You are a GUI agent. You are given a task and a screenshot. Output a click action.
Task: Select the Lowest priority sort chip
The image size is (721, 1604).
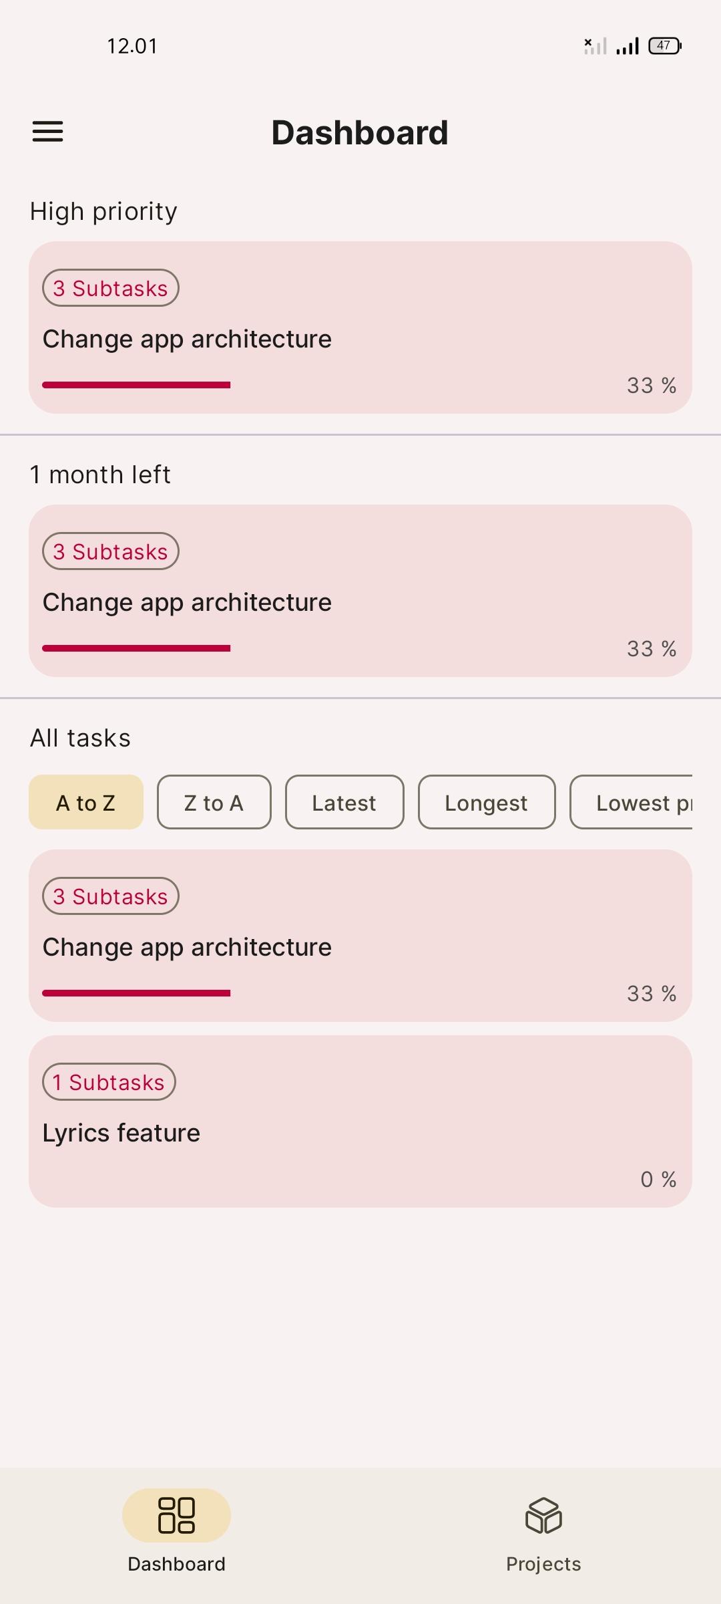pos(632,802)
